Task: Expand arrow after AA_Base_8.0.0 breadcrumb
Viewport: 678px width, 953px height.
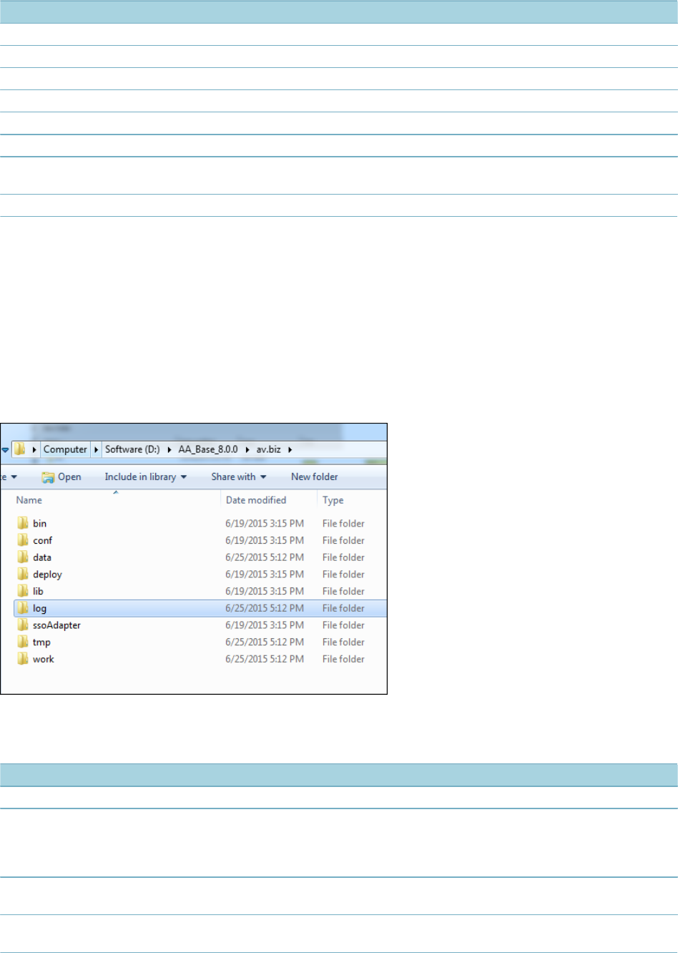Action: 247,449
